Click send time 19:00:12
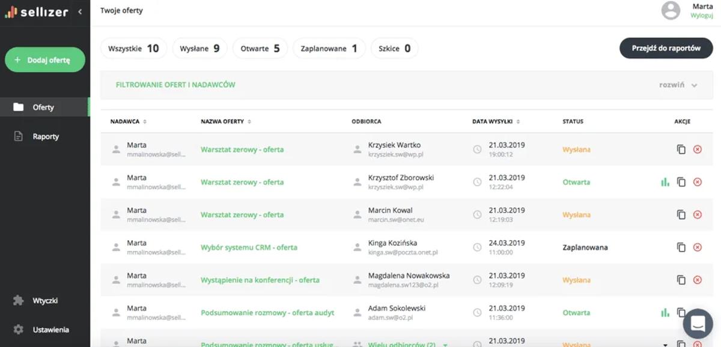This screenshot has width=721, height=347. tap(500, 155)
